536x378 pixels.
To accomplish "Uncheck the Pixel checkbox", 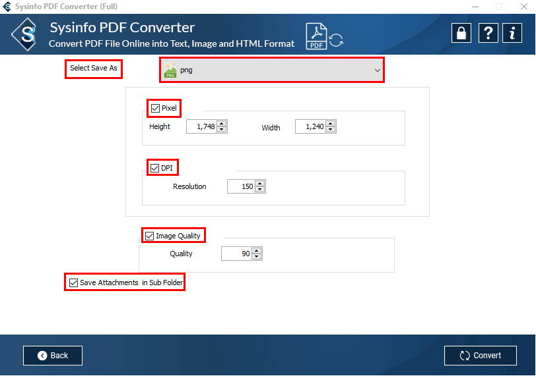I will click(155, 108).
